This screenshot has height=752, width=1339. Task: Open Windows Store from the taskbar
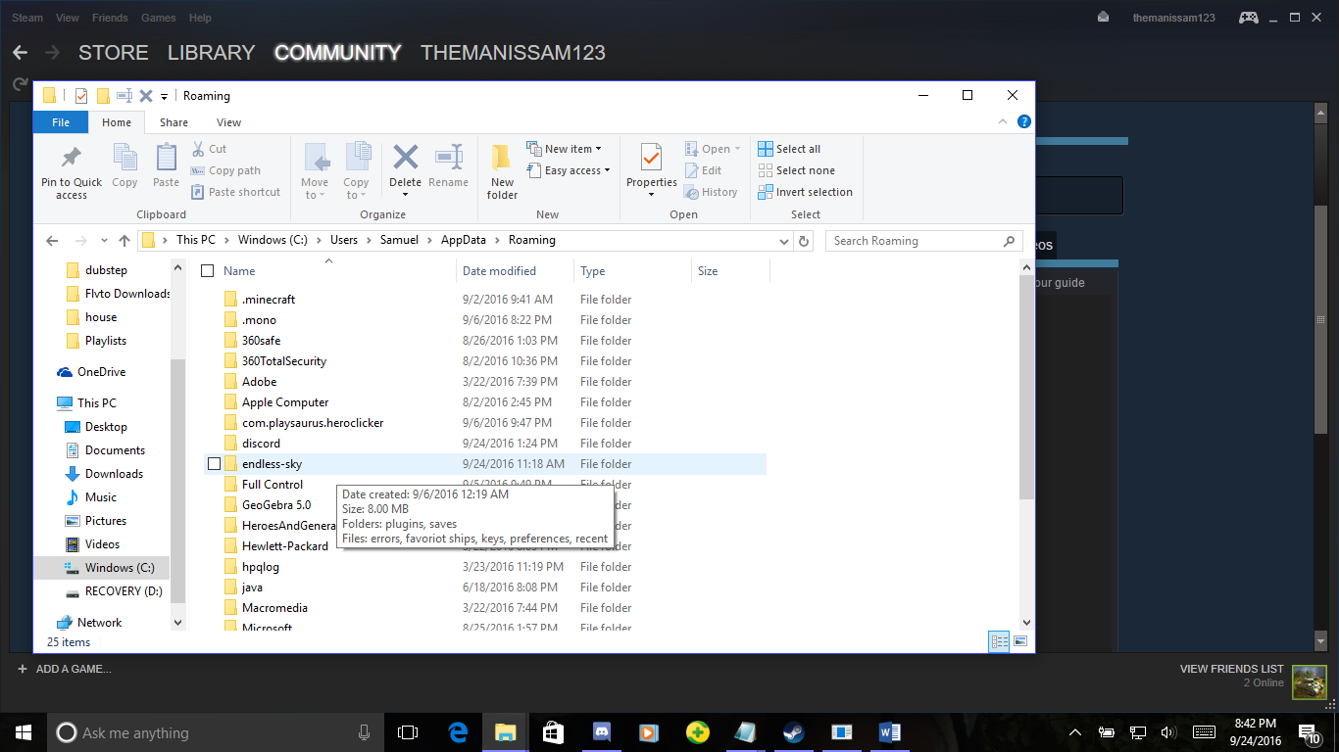553,732
